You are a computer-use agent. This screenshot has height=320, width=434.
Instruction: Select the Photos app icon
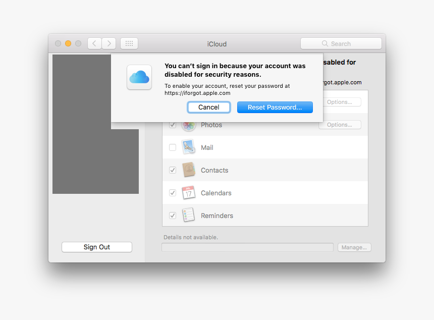click(188, 124)
